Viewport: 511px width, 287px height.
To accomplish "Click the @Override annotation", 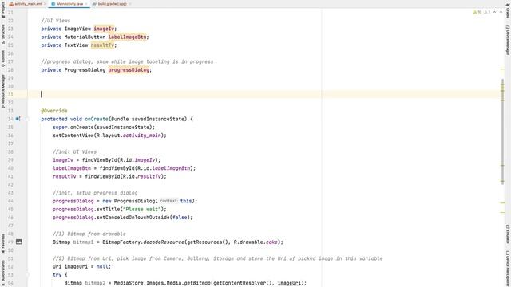I will coord(54,111).
